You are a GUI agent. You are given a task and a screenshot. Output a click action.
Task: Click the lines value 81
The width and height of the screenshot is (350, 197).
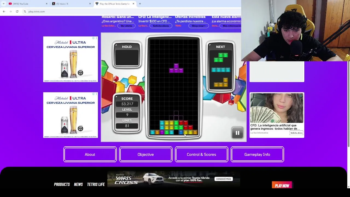coord(127,126)
